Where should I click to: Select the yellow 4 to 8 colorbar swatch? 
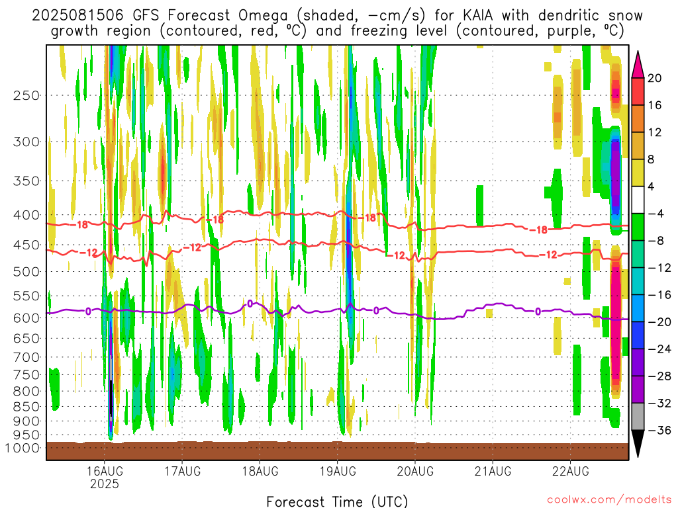pyautogui.click(x=638, y=173)
